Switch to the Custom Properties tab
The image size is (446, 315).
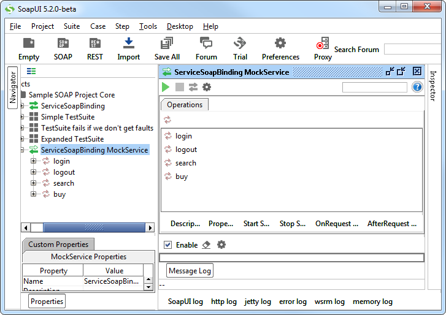point(58,245)
